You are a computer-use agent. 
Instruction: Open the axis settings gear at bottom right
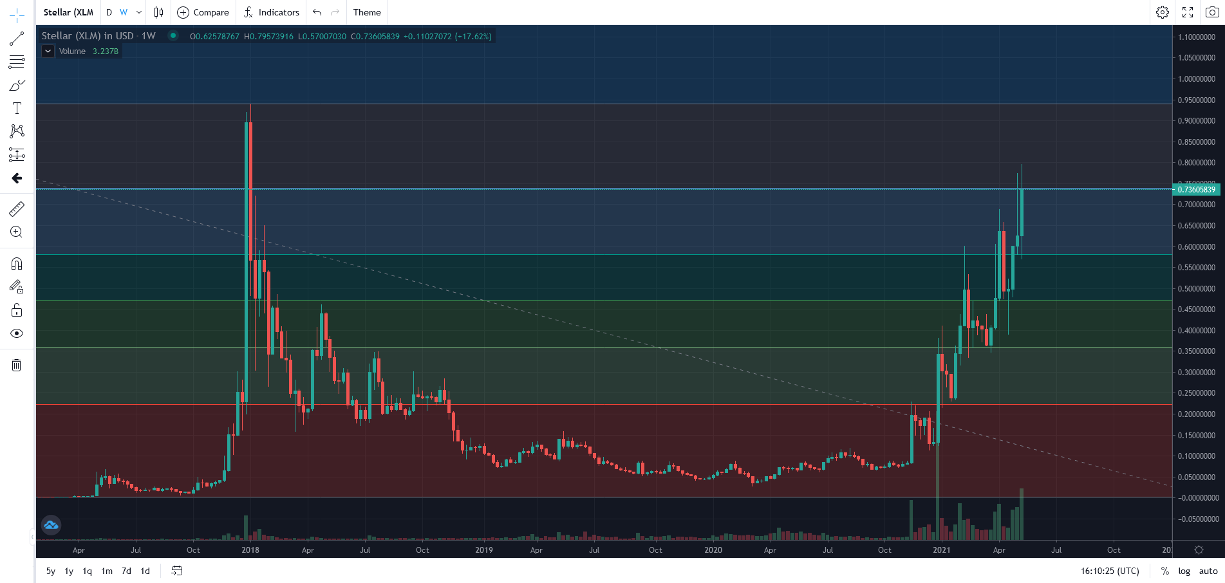click(x=1199, y=550)
